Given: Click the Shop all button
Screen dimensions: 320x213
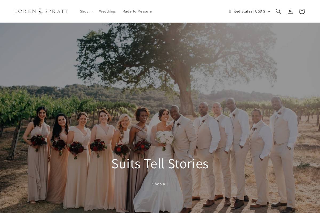Looking at the screenshot, I should tap(160, 184).
